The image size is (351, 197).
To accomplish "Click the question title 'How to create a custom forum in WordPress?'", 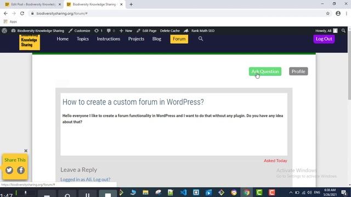I will click(133, 102).
